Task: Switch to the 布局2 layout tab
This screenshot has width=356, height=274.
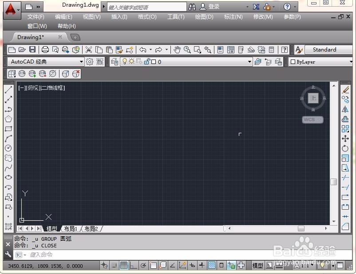Action: click(x=91, y=229)
